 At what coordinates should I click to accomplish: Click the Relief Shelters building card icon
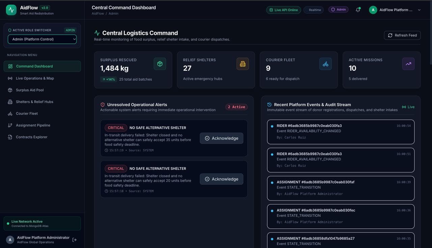(x=243, y=64)
